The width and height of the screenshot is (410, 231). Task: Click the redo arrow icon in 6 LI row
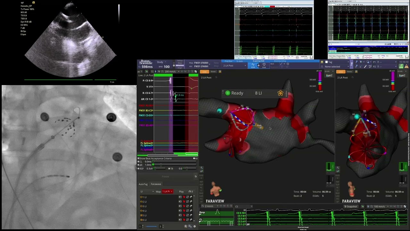point(191,220)
